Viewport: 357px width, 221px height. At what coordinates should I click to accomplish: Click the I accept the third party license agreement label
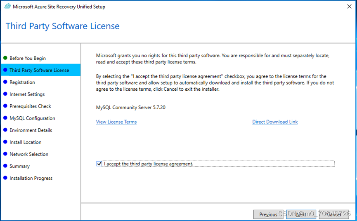click(x=149, y=164)
